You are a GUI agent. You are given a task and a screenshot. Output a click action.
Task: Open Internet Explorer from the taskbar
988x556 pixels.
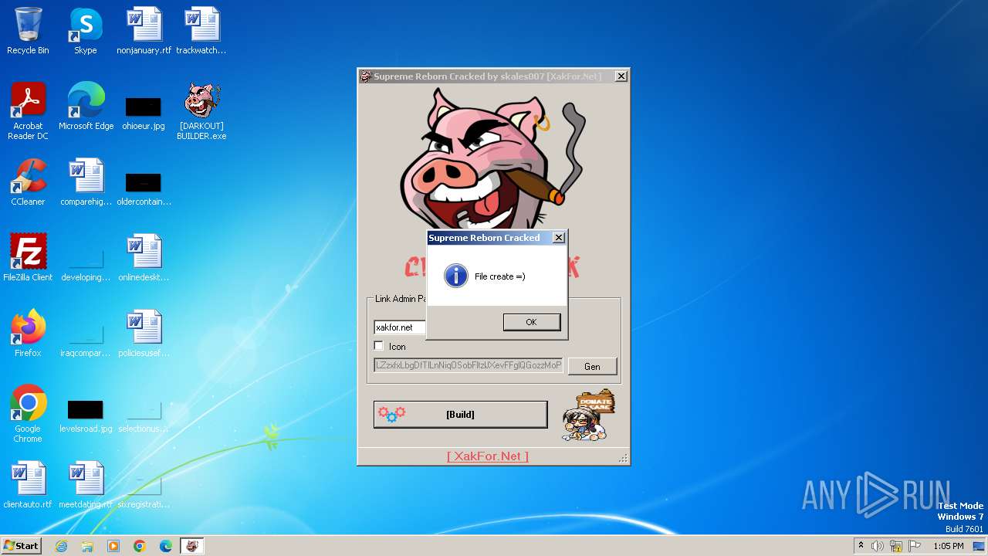coord(62,546)
